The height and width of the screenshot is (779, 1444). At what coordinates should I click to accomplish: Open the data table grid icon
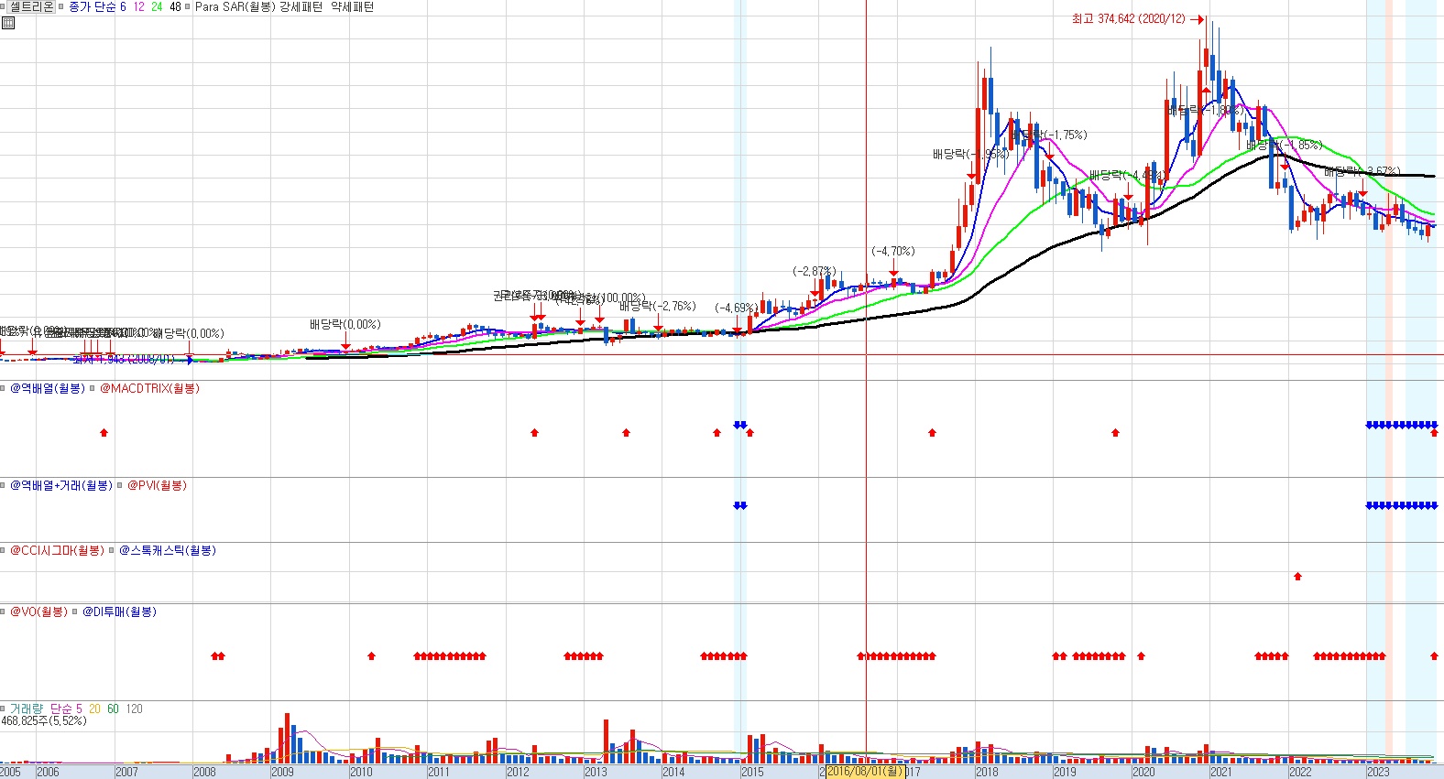point(8,23)
